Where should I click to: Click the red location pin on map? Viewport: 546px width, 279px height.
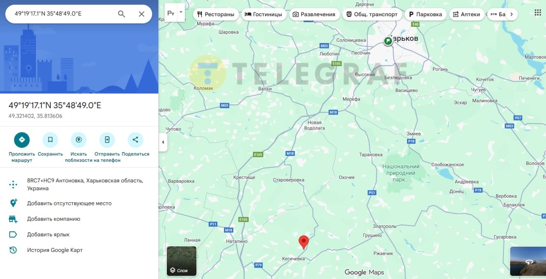[x=304, y=242]
